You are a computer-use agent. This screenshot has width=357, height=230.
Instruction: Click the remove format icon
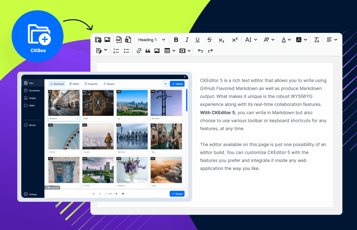tap(316, 40)
